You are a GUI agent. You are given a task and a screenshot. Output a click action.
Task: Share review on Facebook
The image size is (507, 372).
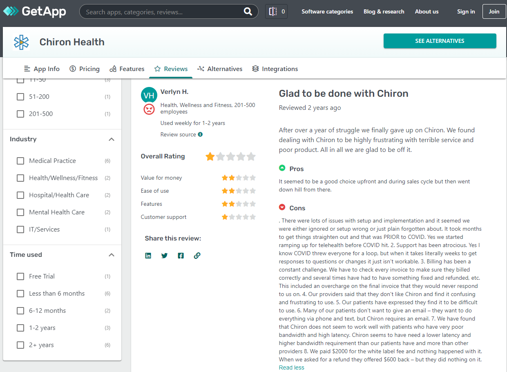(x=181, y=256)
